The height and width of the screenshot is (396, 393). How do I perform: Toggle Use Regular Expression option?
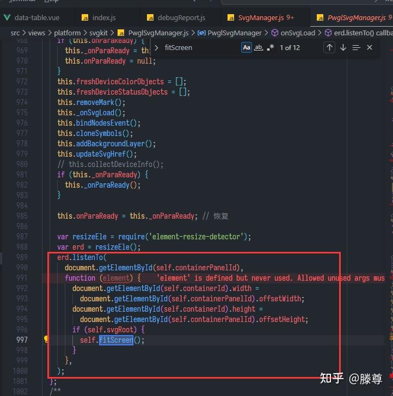click(270, 47)
